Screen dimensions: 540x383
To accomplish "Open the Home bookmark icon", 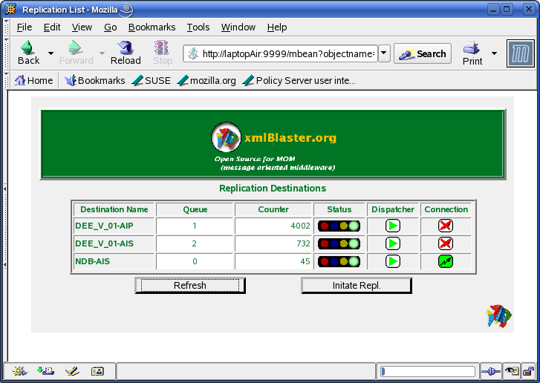I will 20,80.
